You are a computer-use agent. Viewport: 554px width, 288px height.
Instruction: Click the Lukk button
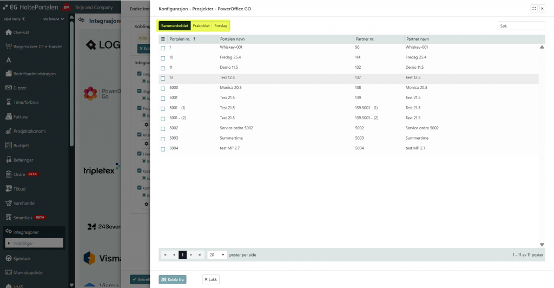point(210,279)
